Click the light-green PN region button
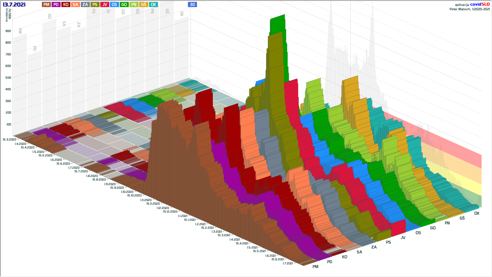Image resolution: width=492 pixels, height=277 pixels. pyautogui.click(x=134, y=4)
